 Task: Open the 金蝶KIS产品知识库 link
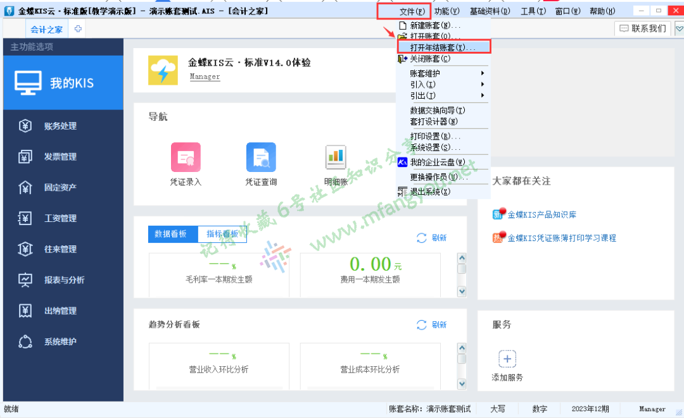click(x=541, y=215)
